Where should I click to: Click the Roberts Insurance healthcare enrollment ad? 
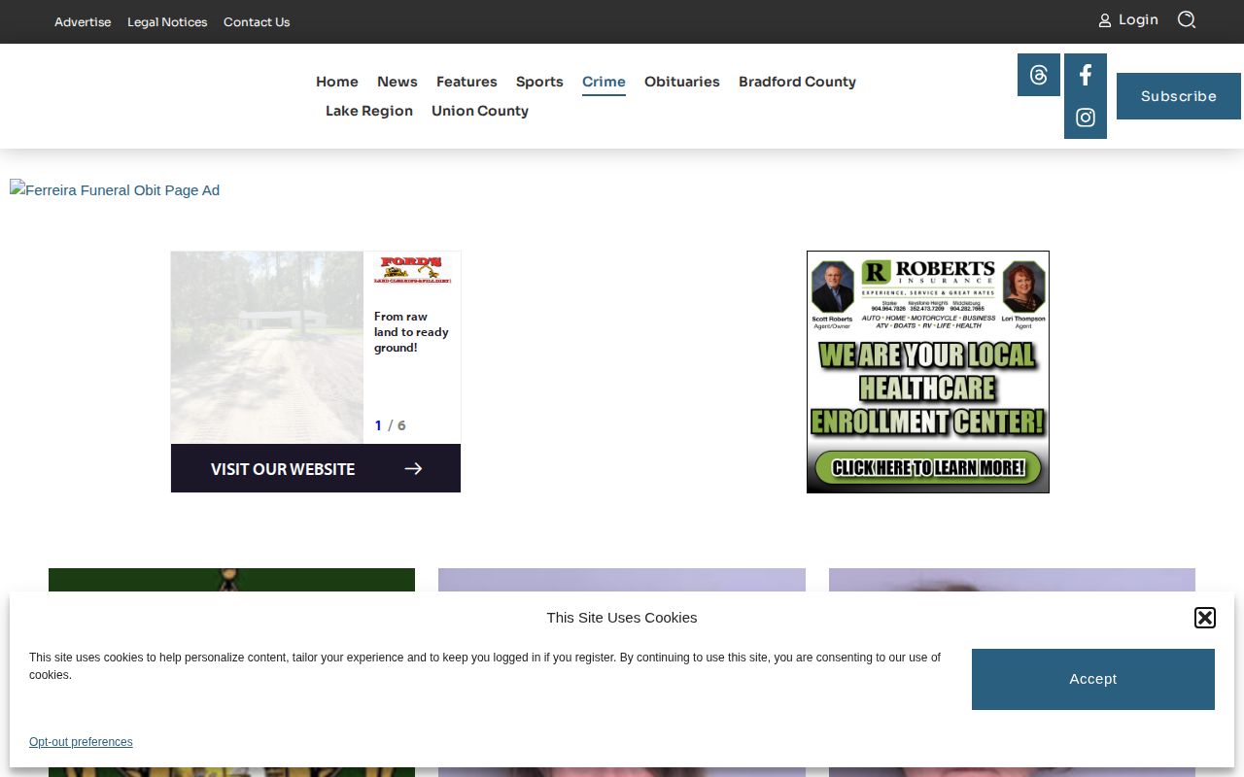pos(928,372)
